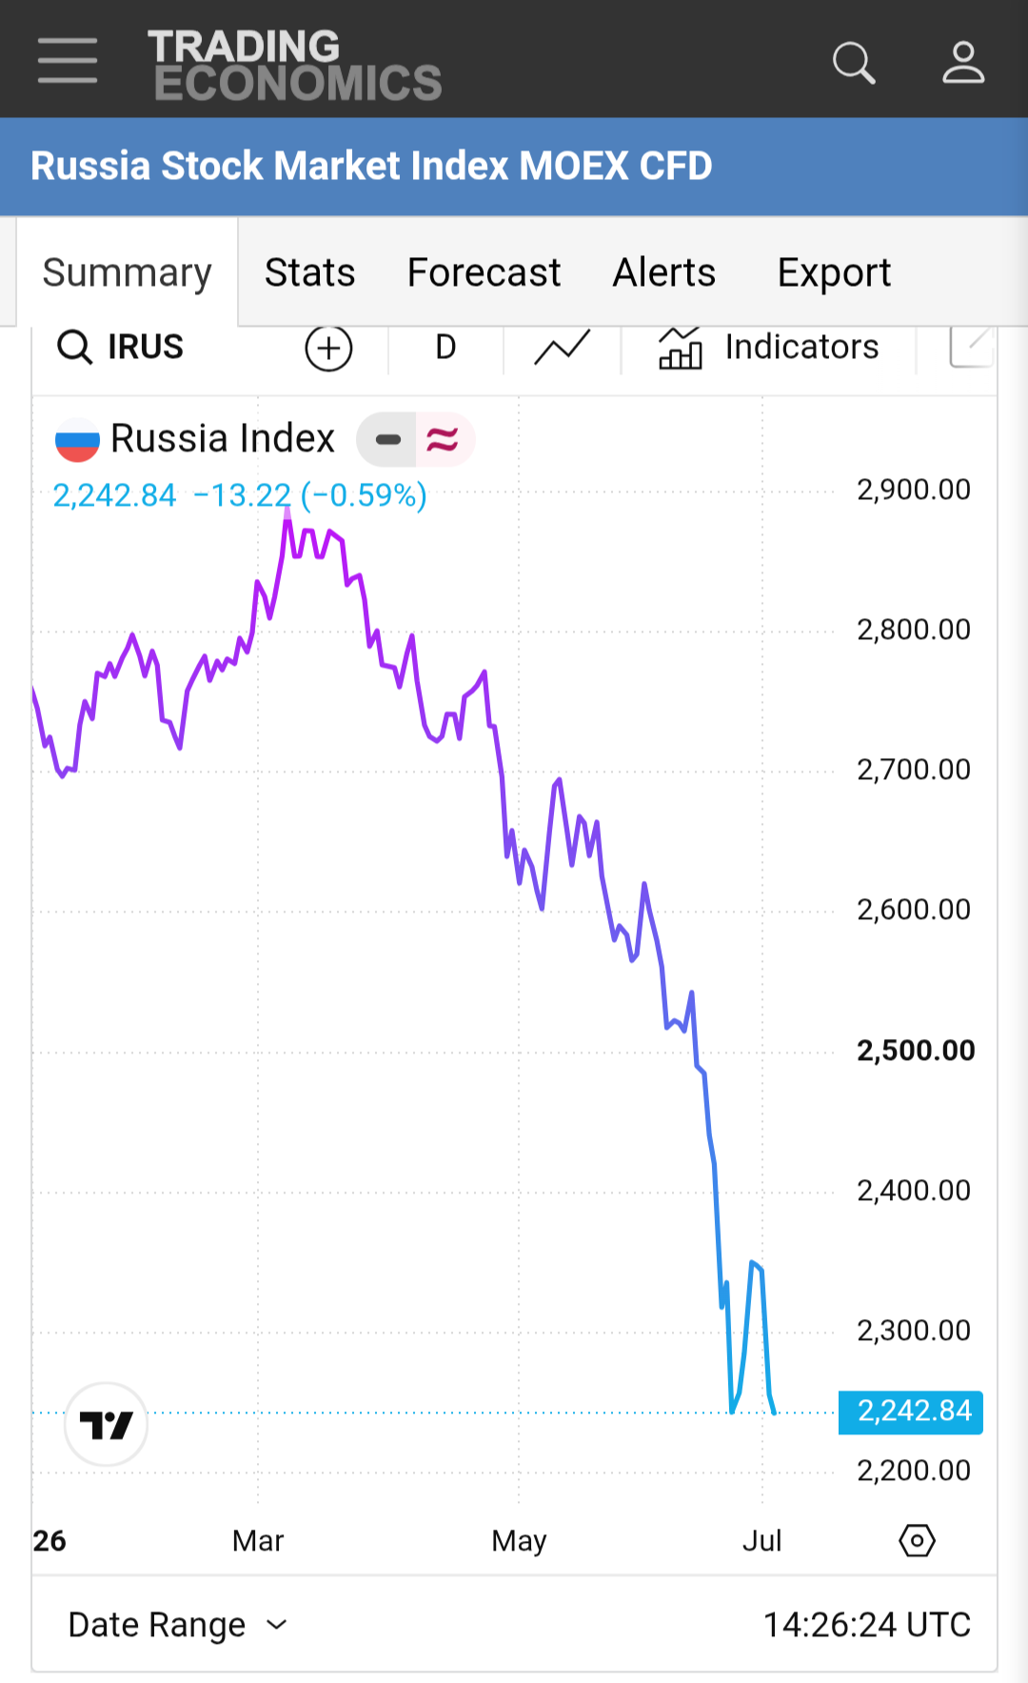The image size is (1028, 1683).
Task: Open the D interval selector
Action: [x=445, y=348]
